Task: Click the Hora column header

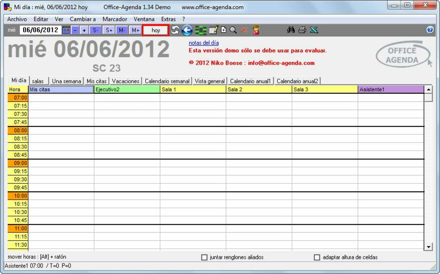Action: pos(18,89)
